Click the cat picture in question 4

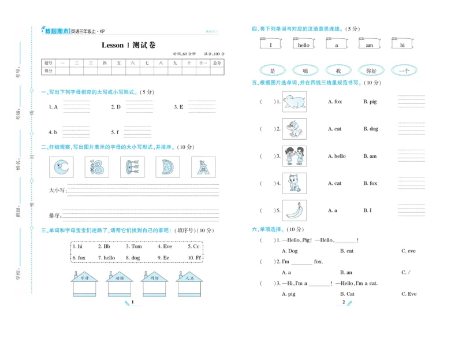pyautogui.click(x=295, y=184)
